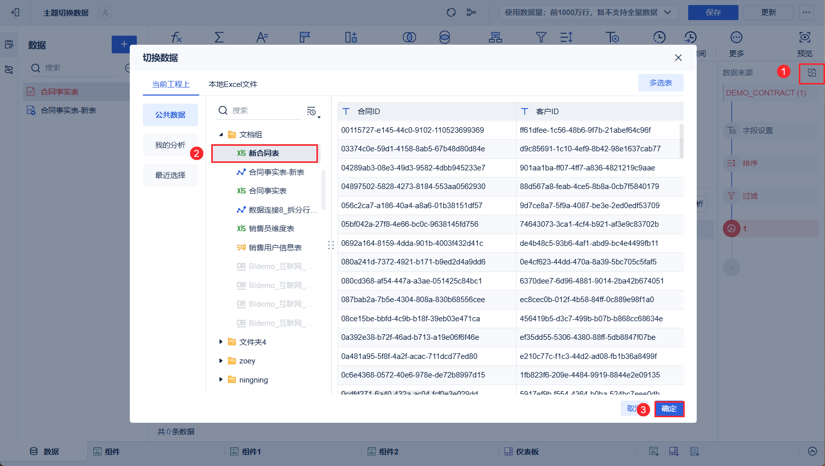Click the dashed clock time toolbar icon
Viewport: 825px width, 466px height.
click(x=659, y=37)
